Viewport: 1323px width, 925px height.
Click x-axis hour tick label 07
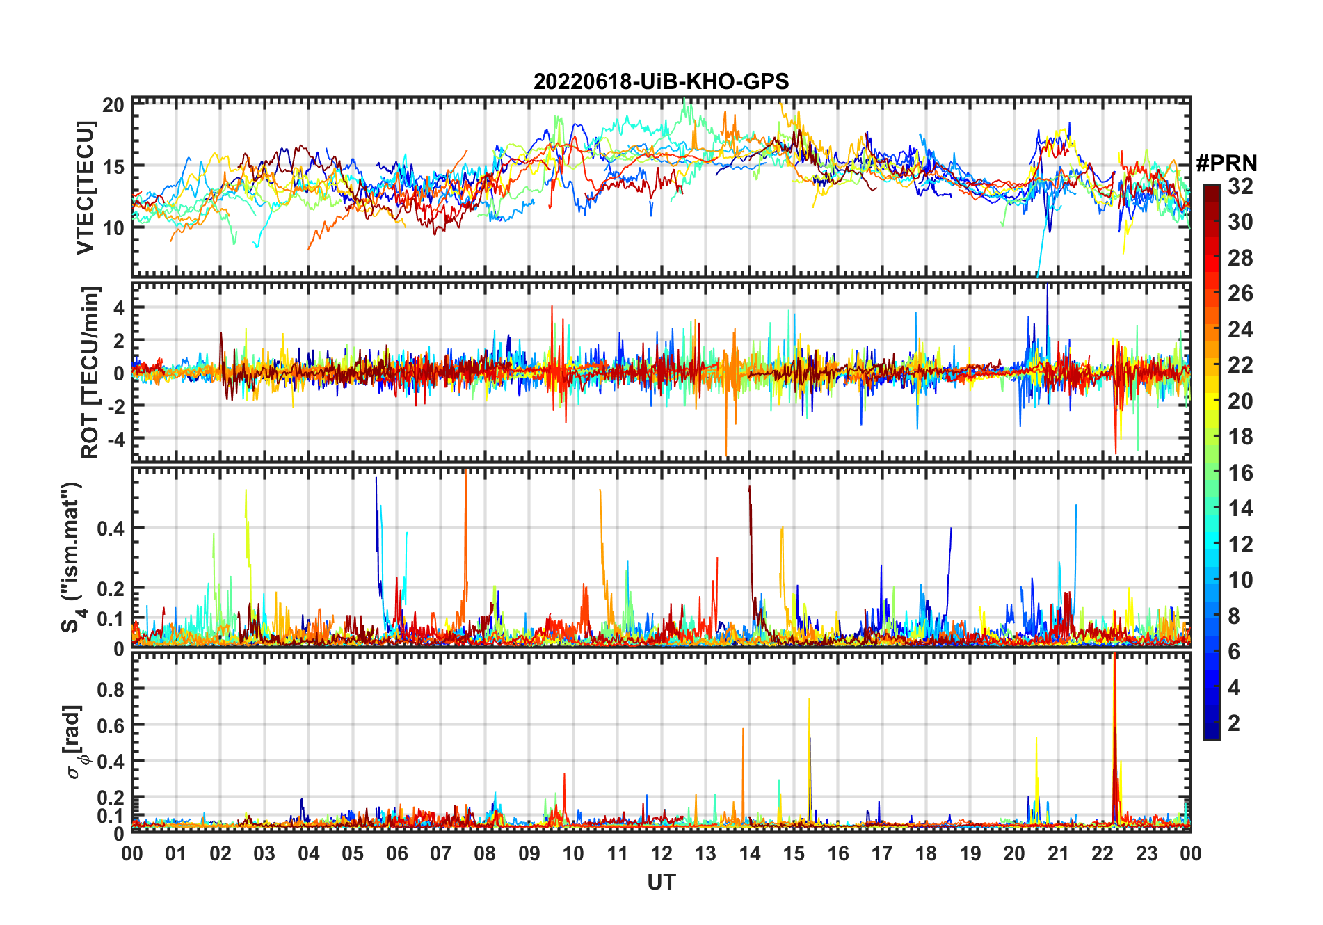441,853
